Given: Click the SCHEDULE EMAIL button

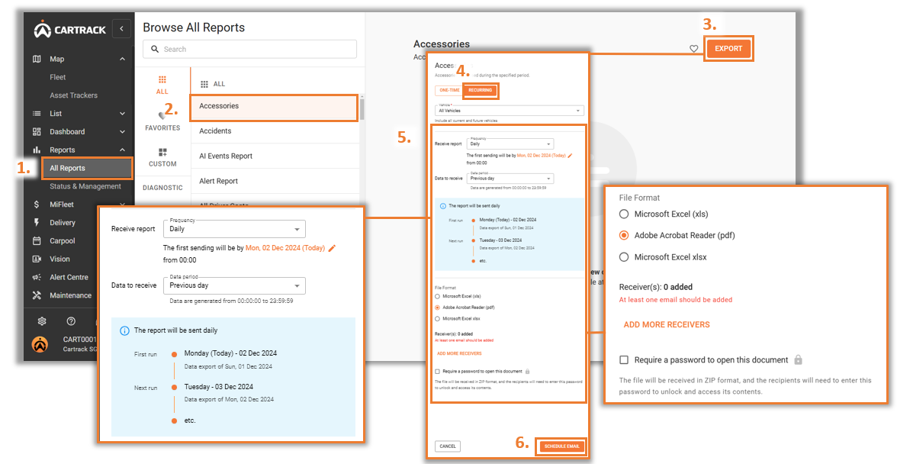Looking at the screenshot, I should pos(561,446).
